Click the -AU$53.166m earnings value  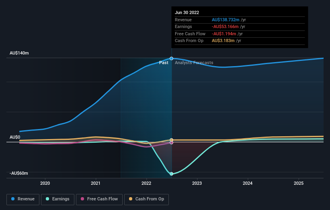click(x=225, y=26)
